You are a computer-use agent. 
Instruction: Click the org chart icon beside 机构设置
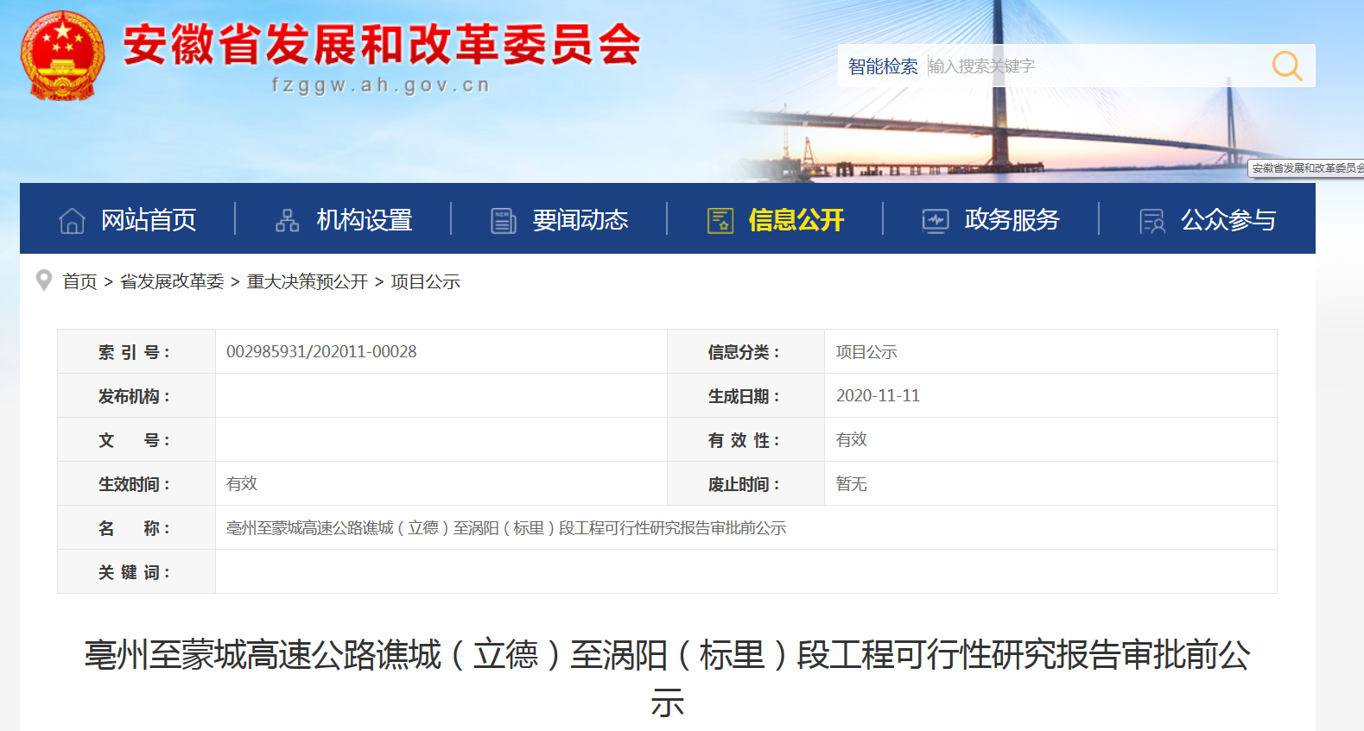pos(287,221)
